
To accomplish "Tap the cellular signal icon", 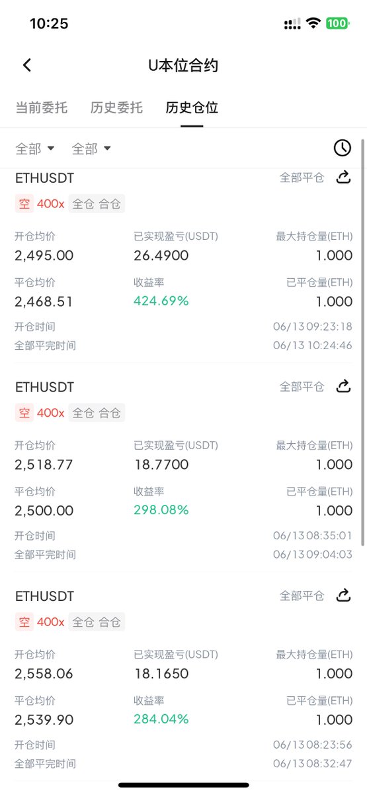I will [292, 25].
